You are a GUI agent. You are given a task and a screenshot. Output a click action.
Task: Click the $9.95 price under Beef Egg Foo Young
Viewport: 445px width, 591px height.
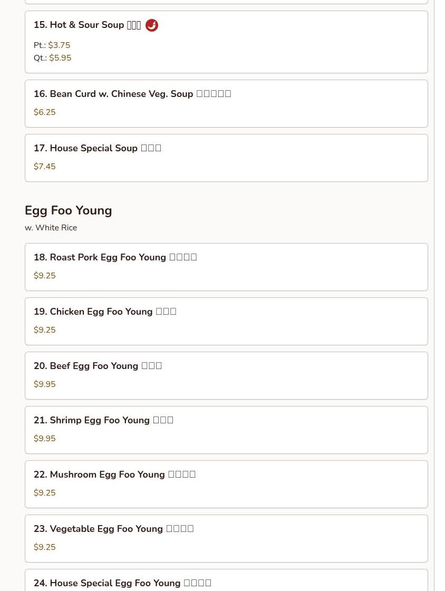coord(44,384)
